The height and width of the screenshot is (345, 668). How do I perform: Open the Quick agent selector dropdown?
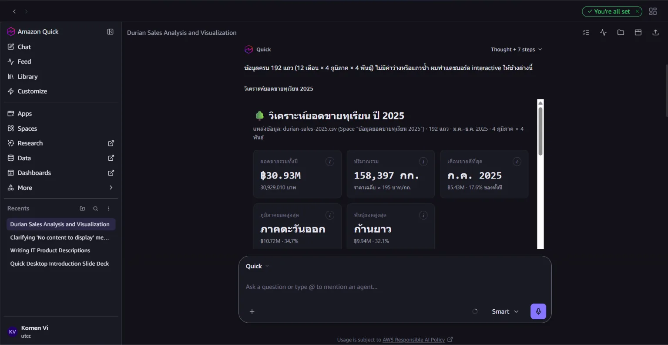tap(257, 266)
